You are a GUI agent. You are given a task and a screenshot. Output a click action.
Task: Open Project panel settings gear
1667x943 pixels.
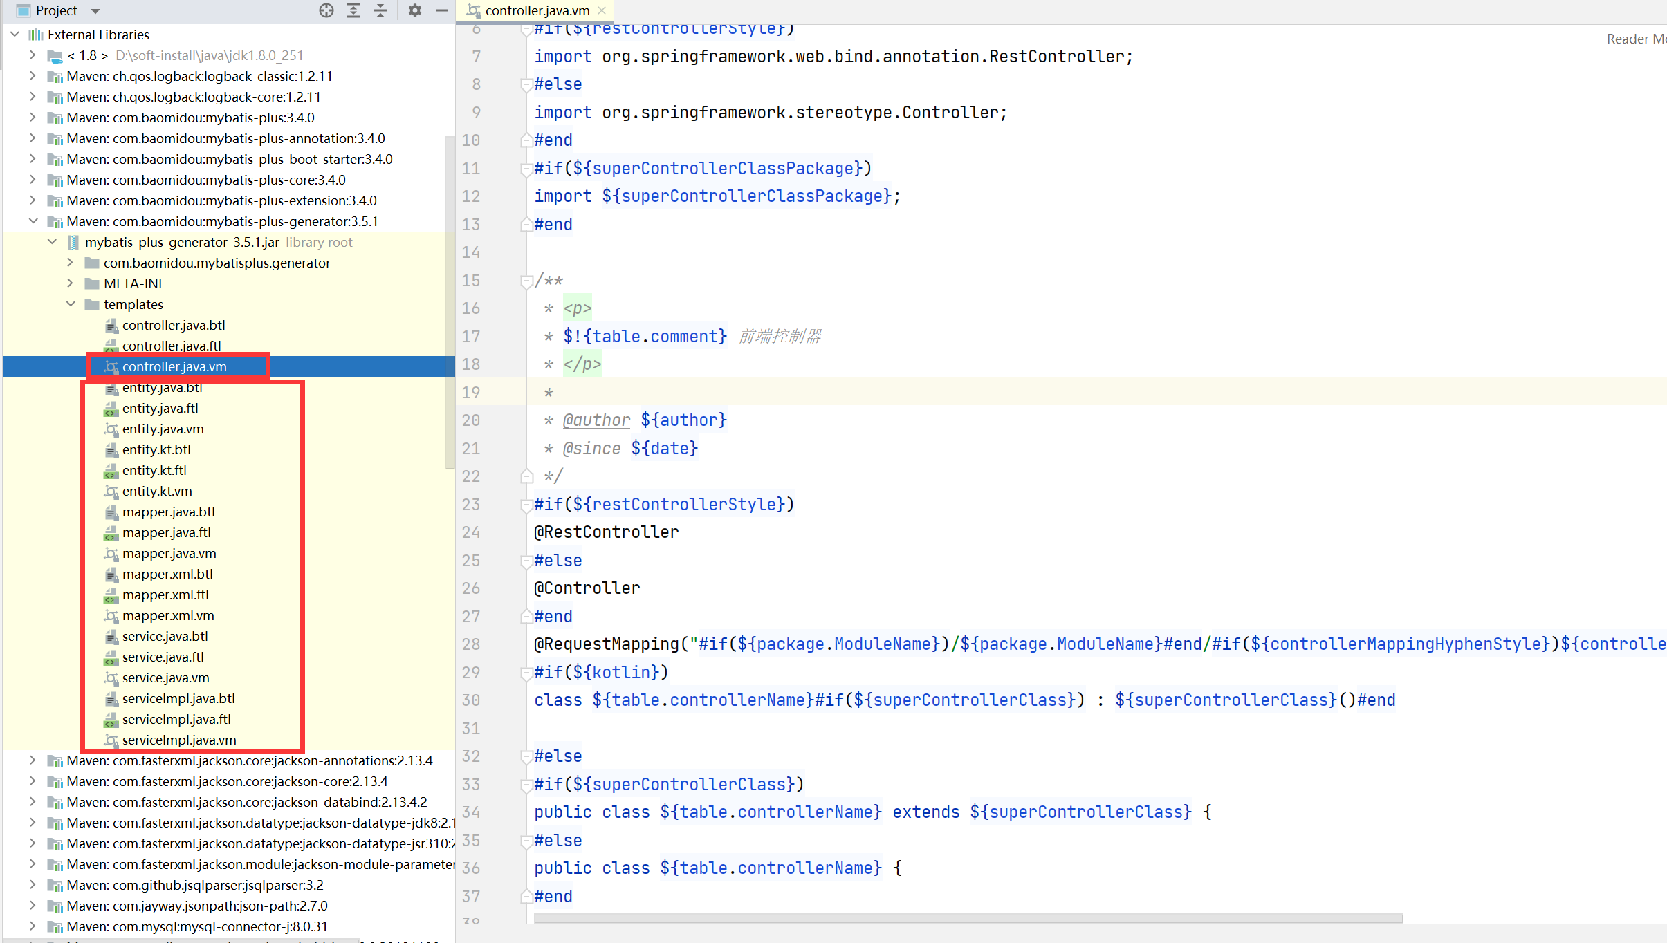click(414, 10)
